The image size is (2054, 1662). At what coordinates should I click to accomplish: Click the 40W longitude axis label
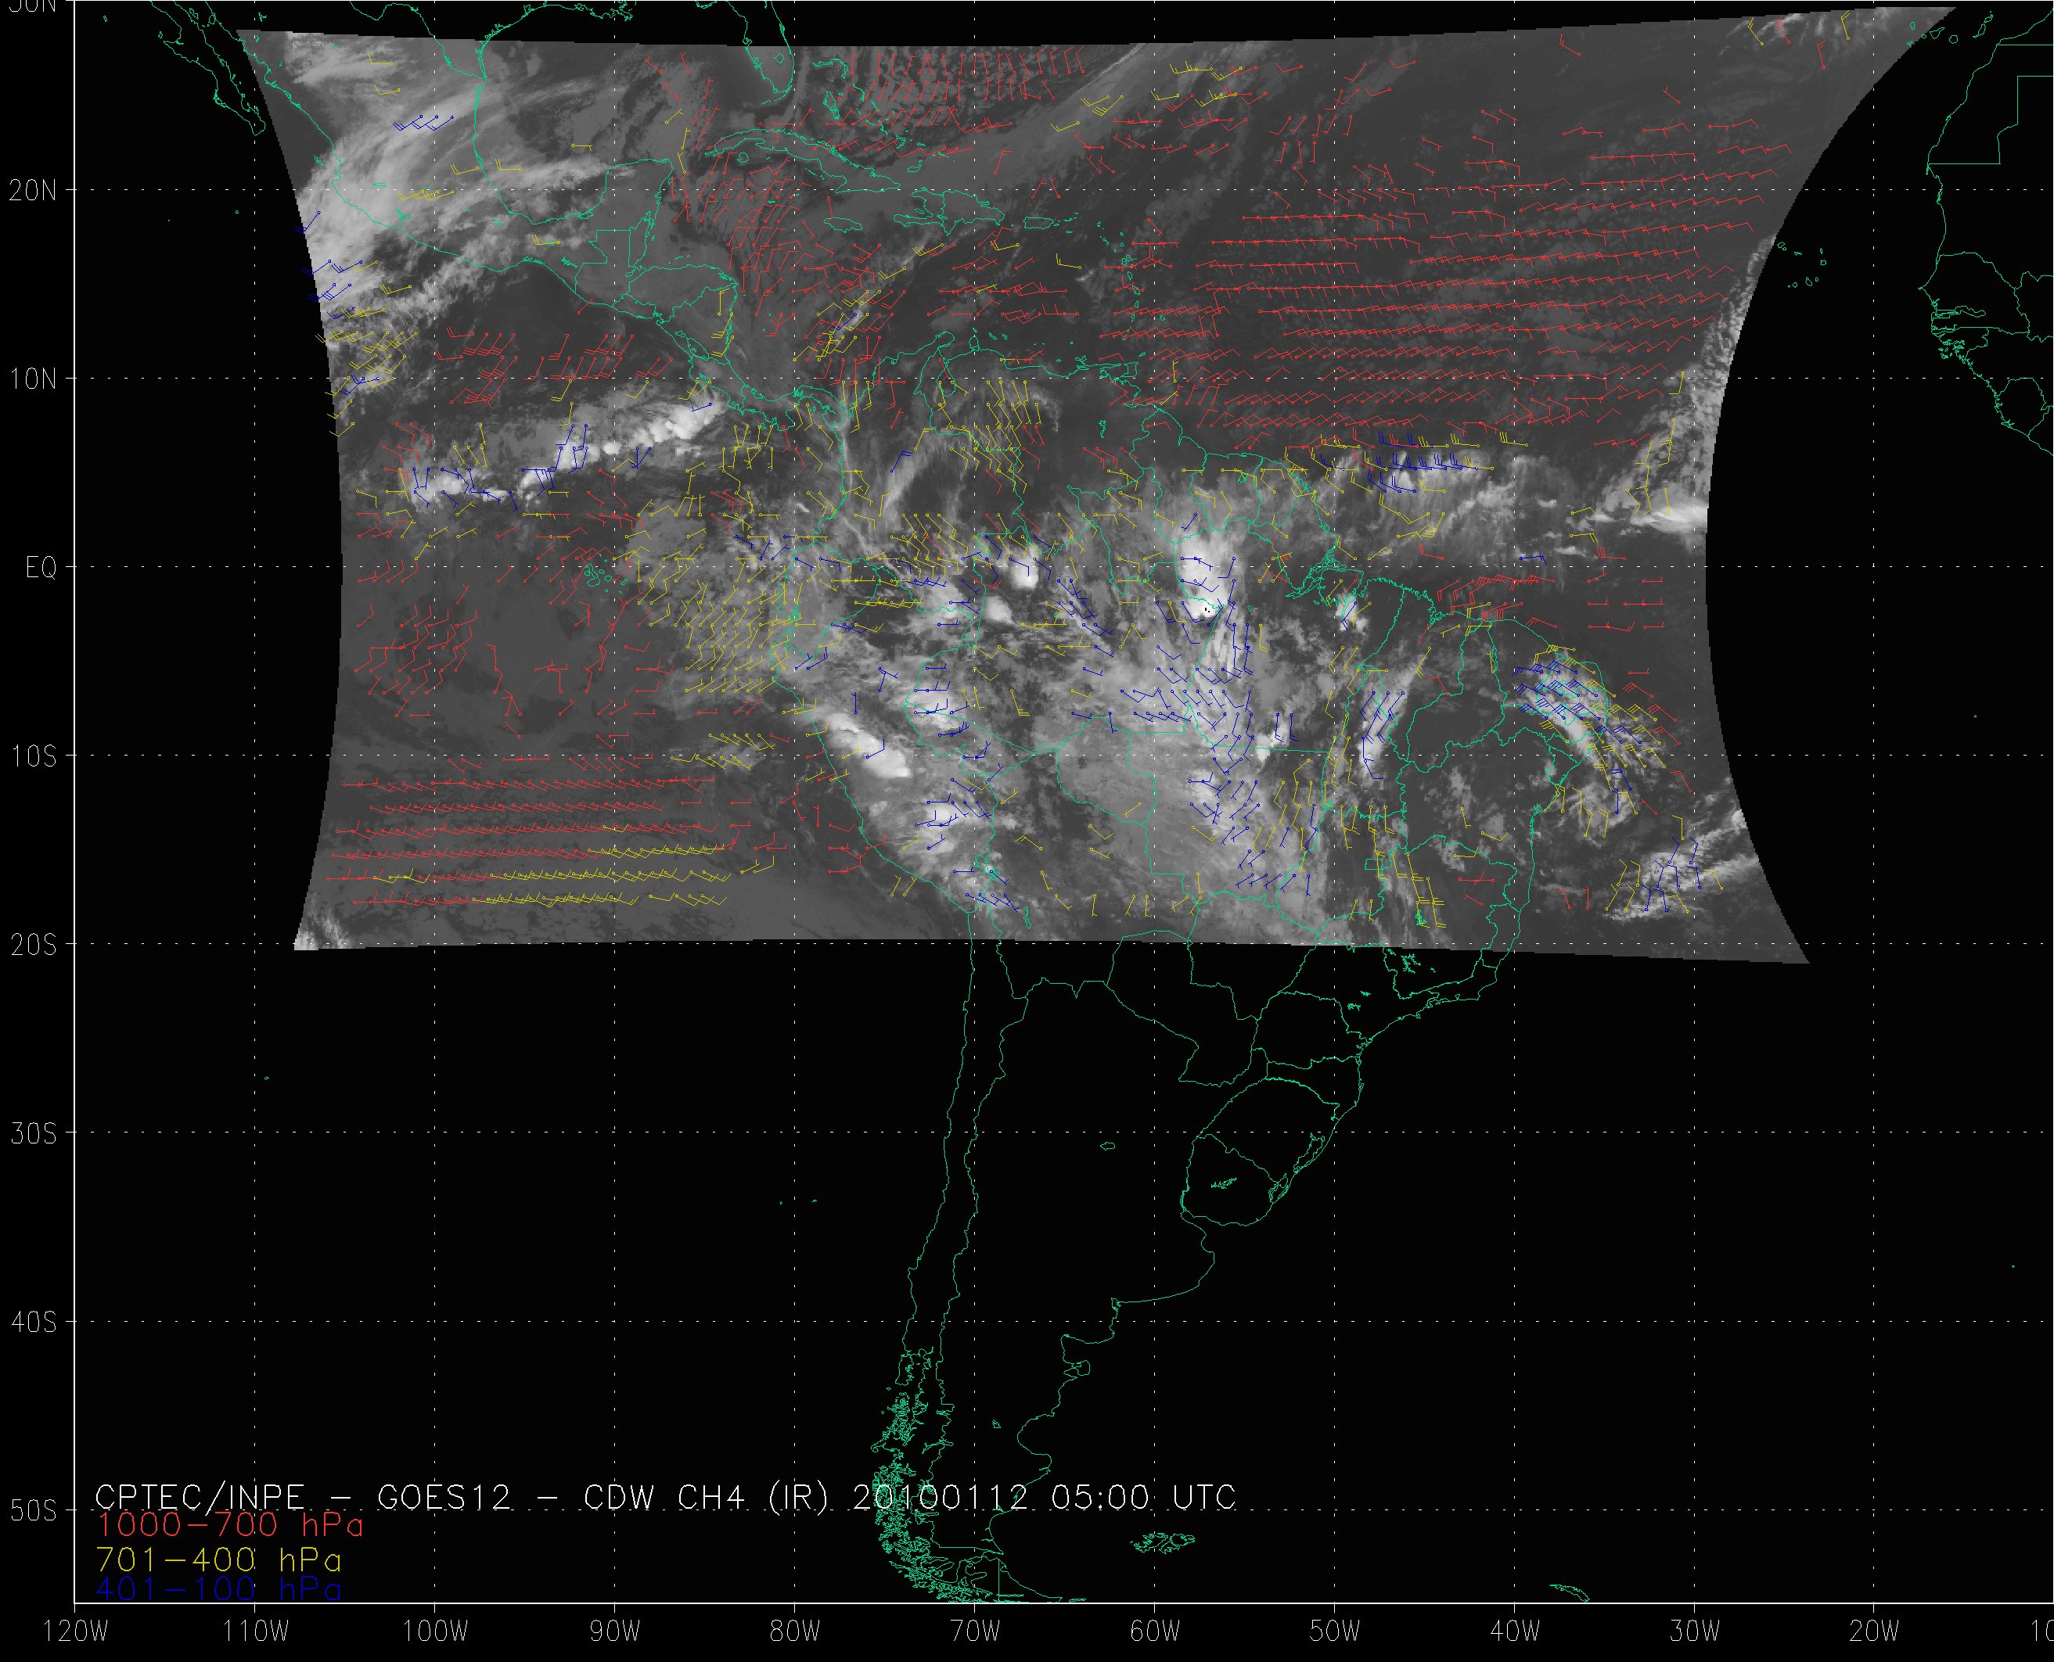[x=1515, y=1632]
